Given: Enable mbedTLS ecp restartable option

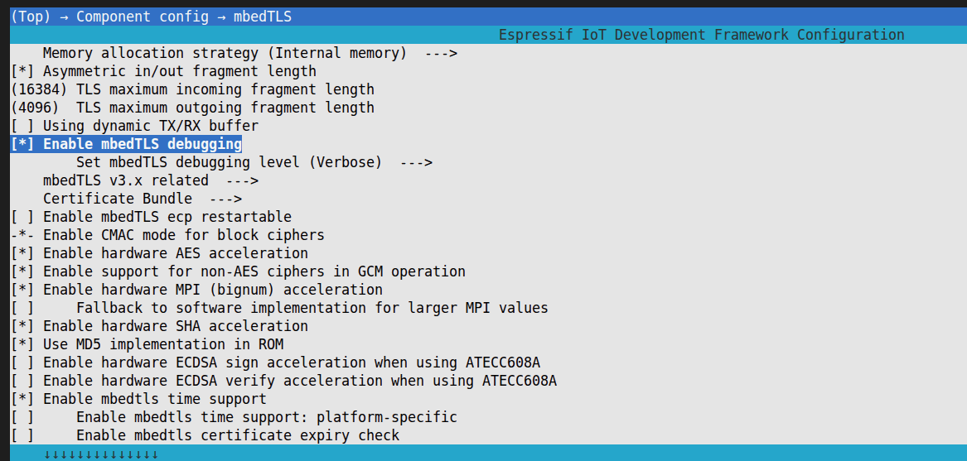Looking at the screenshot, I should pyautogui.click(x=22, y=217).
